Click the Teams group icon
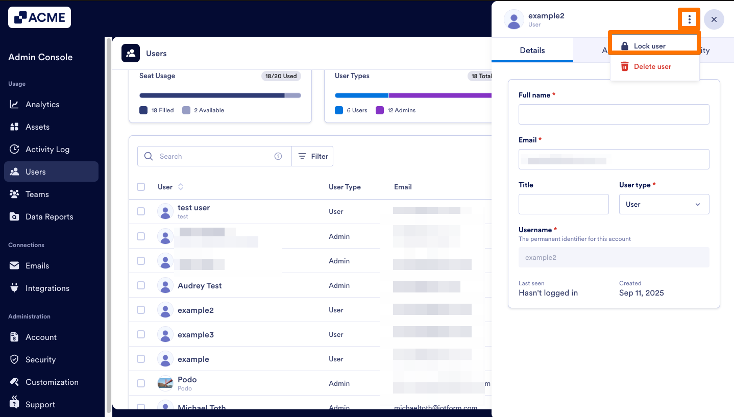The width and height of the screenshot is (734, 417). [14, 194]
